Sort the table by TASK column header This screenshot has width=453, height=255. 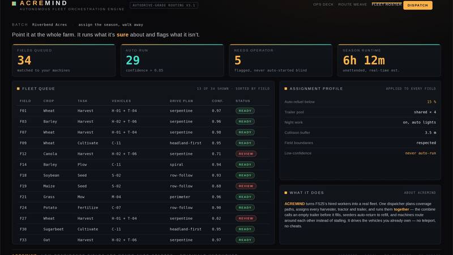click(82, 101)
